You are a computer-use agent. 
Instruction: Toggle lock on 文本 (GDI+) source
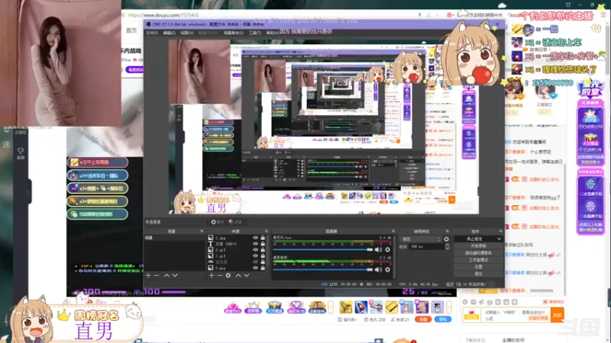click(263, 244)
